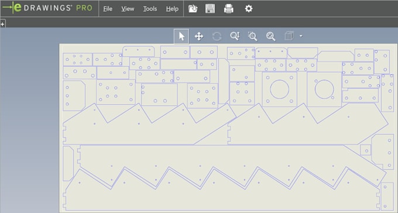Open the Help menu
The width and height of the screenshot is (398, 213).
click(x=172, y=9)
